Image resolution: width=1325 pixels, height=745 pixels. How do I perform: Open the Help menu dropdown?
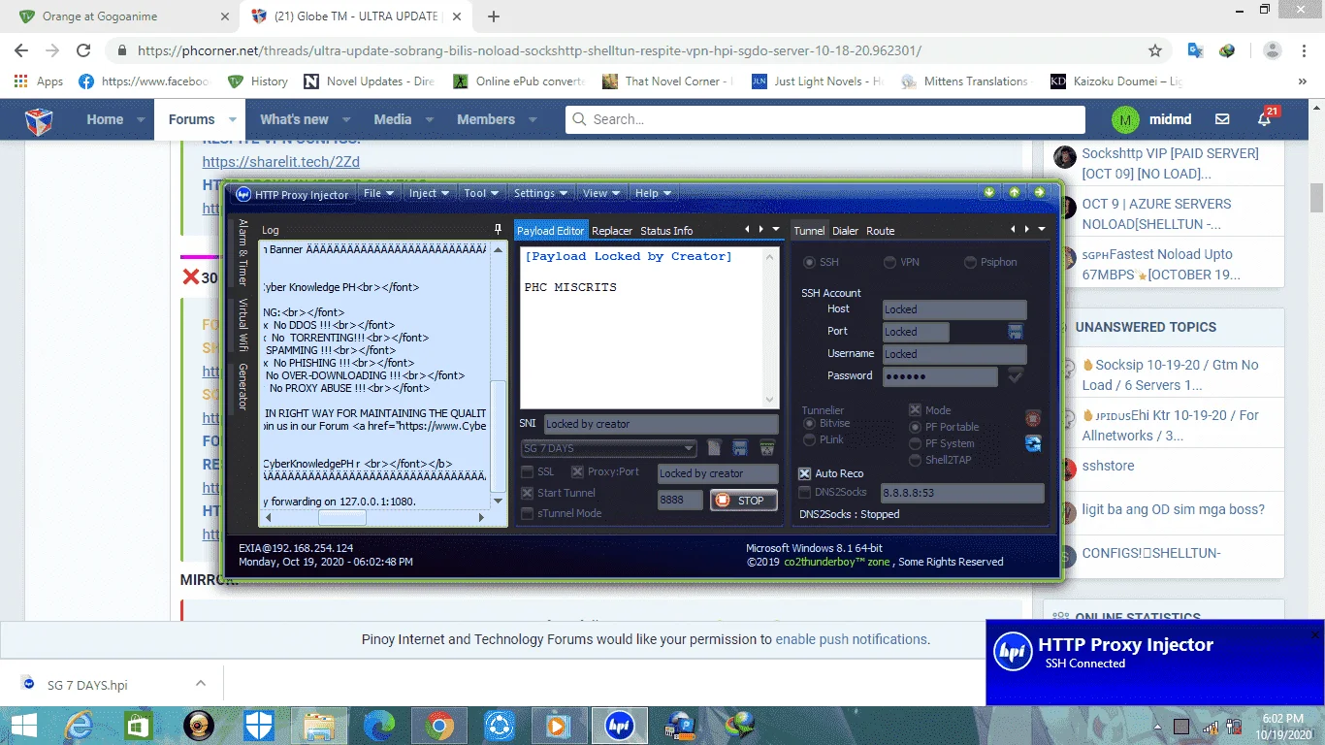click(x=653, y=193)
